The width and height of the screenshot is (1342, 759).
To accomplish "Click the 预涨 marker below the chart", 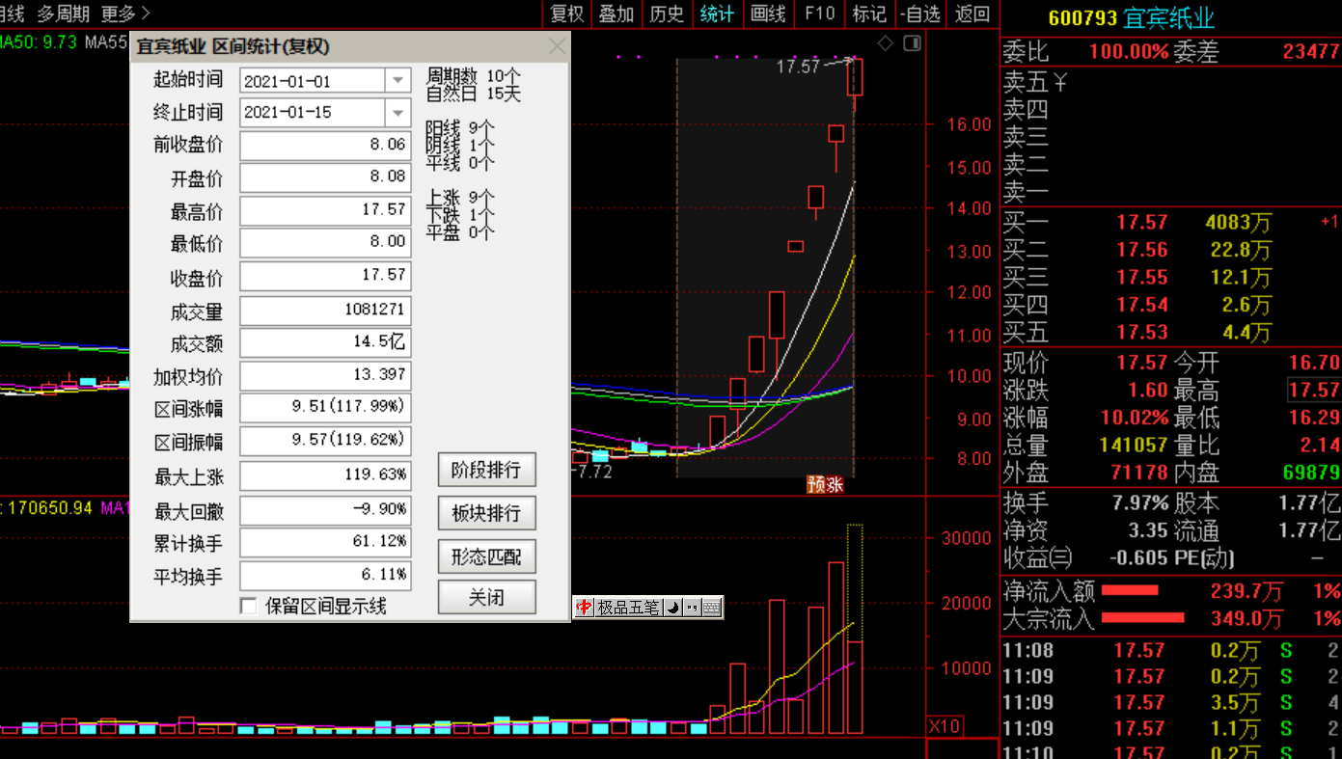I will click(825, 485).
